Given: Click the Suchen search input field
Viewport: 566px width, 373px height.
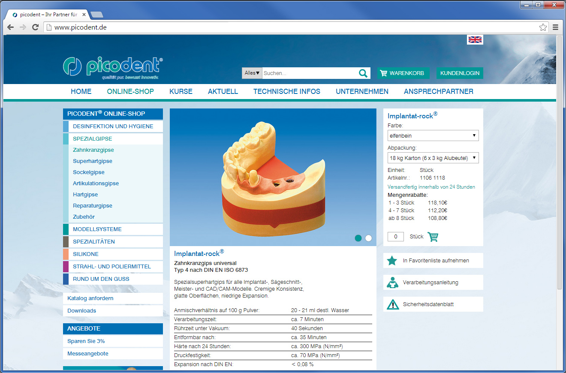Looking at the screenshot, I should (310, 73).
